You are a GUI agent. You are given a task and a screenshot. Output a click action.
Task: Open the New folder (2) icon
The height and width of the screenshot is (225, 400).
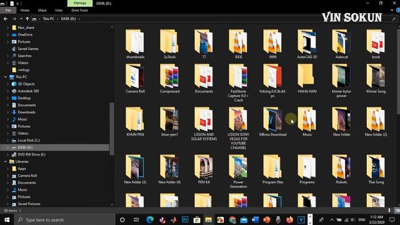[x=376, y=119]
